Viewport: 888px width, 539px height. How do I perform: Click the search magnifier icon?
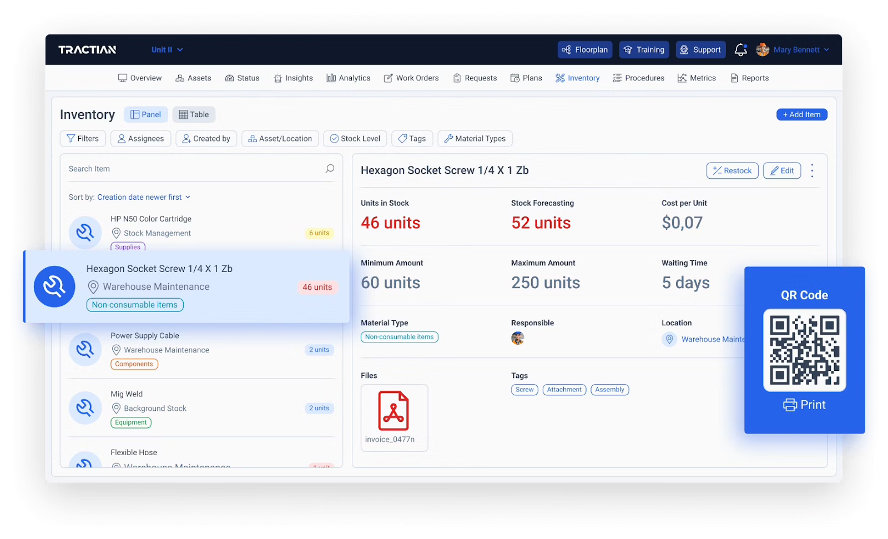click(330, 169)
